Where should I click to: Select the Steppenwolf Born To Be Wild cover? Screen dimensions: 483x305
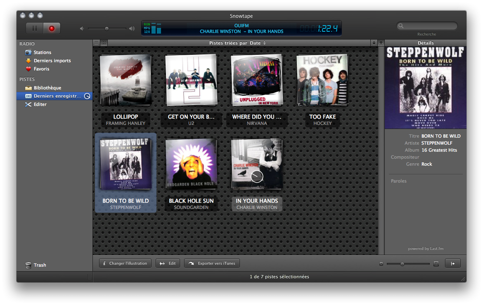125,164
